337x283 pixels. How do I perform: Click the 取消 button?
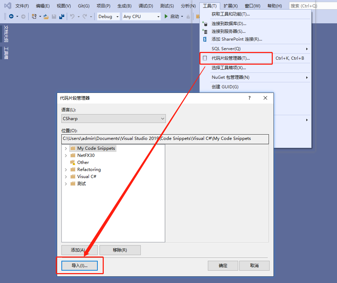pyautogui.click(x=254, y=266)
